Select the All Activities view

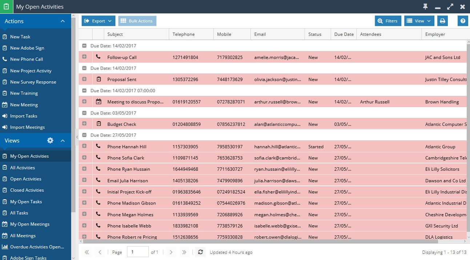pos(23,168)
